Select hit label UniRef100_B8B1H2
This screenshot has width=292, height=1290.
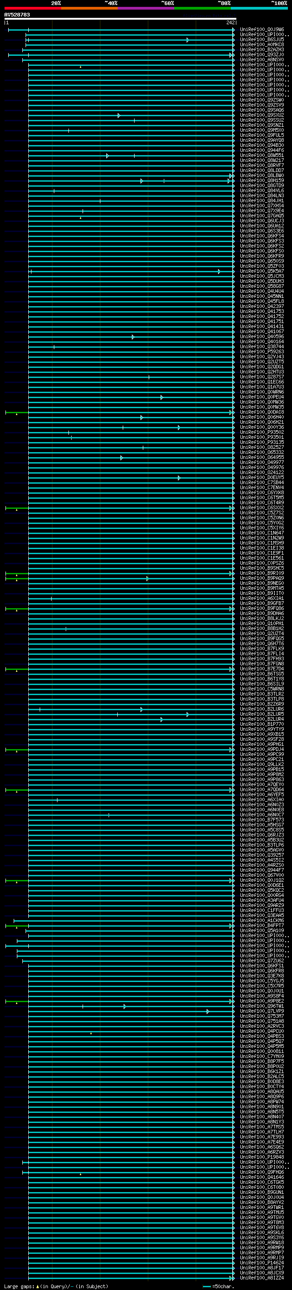click(262, 628)
